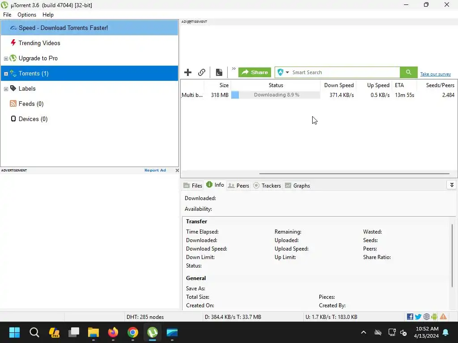Expand the Upgrade to Pro node
Screen dimensions: 458x343
pos(6,59)
